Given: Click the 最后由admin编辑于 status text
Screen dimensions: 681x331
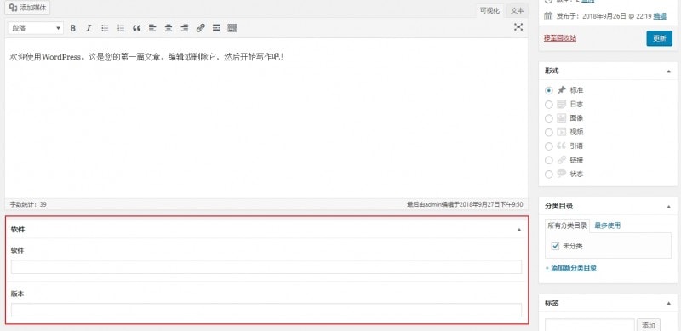Looking at the screenshot, I should [x=465, y=203].
